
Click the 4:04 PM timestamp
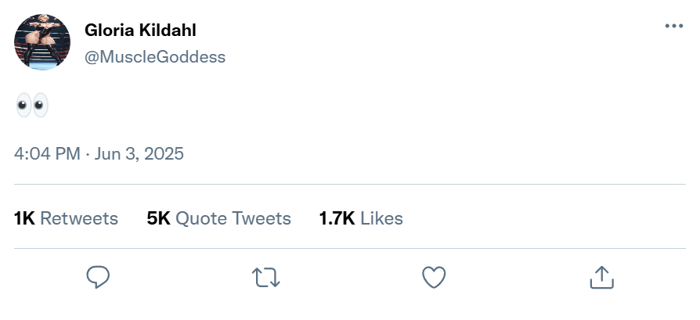pos(47,153)
